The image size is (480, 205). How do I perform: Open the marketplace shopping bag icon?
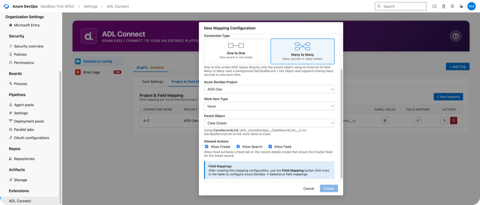[x=444, y=6]
